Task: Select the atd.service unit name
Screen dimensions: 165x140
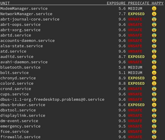Action: pyautogui.click(x=13, y=51)
